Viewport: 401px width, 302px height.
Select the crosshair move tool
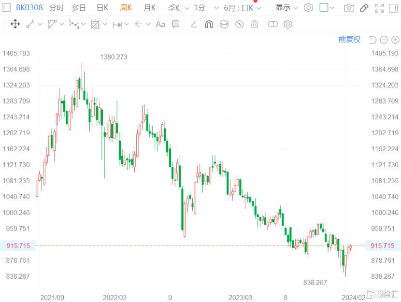[x=15, y=24]
